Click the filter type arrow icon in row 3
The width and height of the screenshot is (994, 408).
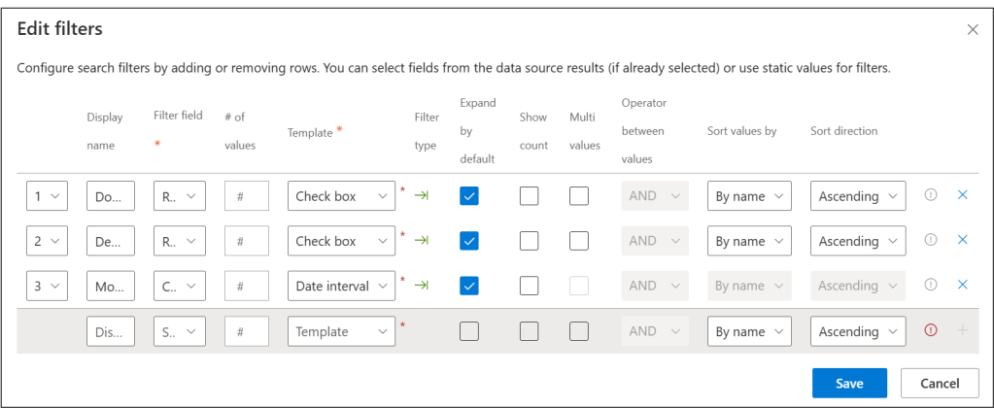pos(422,286)
